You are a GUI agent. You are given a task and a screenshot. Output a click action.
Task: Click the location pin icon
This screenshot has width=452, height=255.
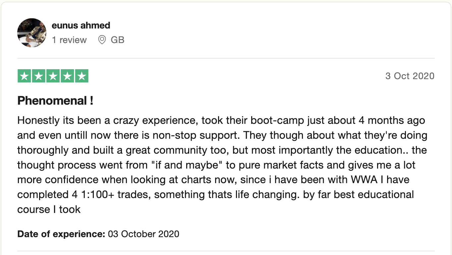[102, 40]
